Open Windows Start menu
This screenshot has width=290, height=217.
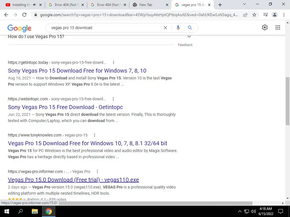7,211
